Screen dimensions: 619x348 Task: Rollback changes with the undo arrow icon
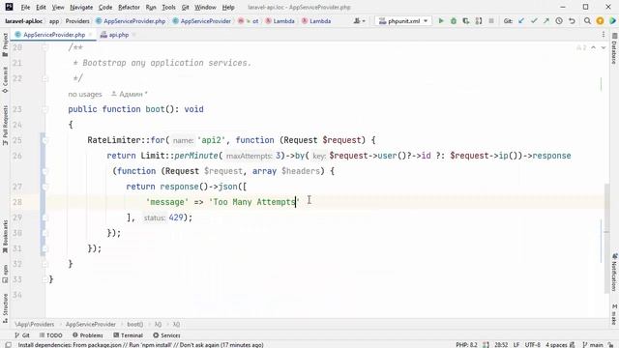pos(572,21)
